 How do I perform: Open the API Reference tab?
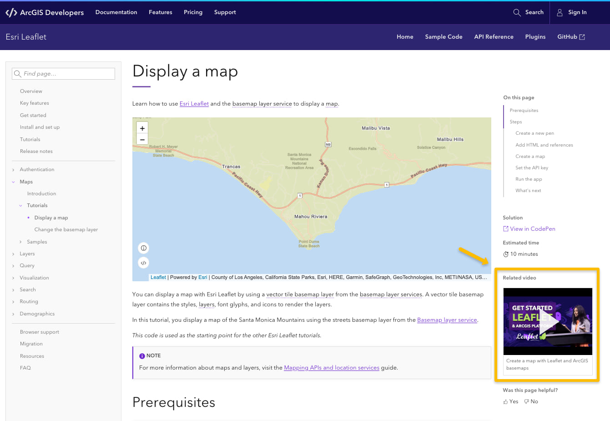(494, 37)
